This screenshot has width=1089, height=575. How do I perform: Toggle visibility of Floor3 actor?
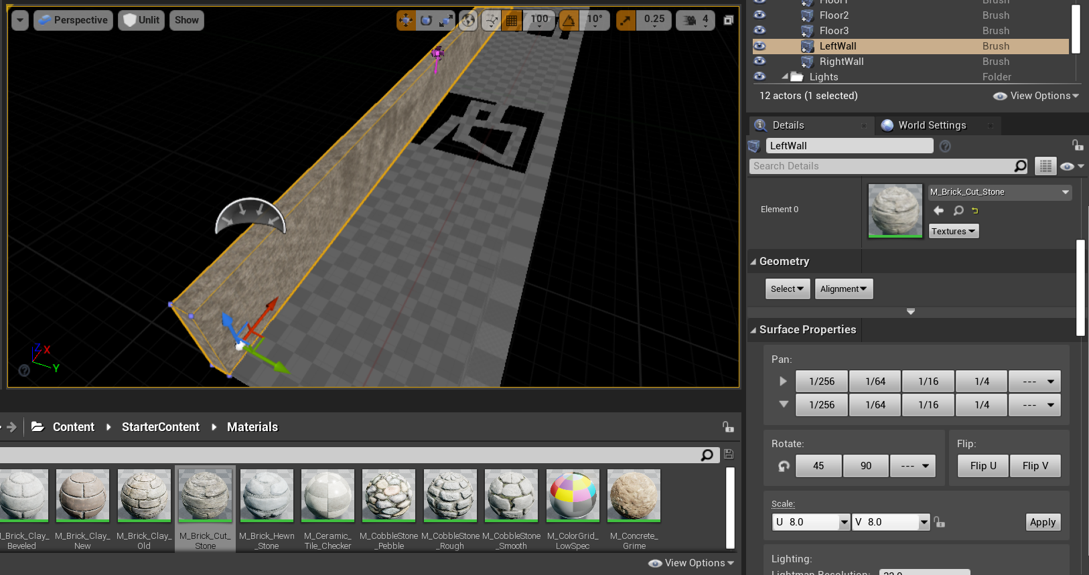coord(759,30)
